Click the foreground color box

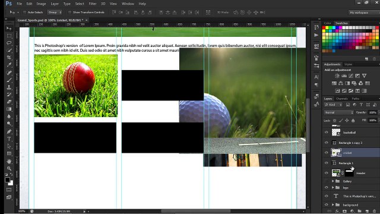click(7, 180)
